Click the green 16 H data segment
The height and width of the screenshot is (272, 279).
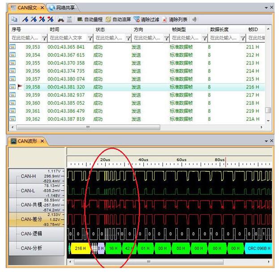113,248
